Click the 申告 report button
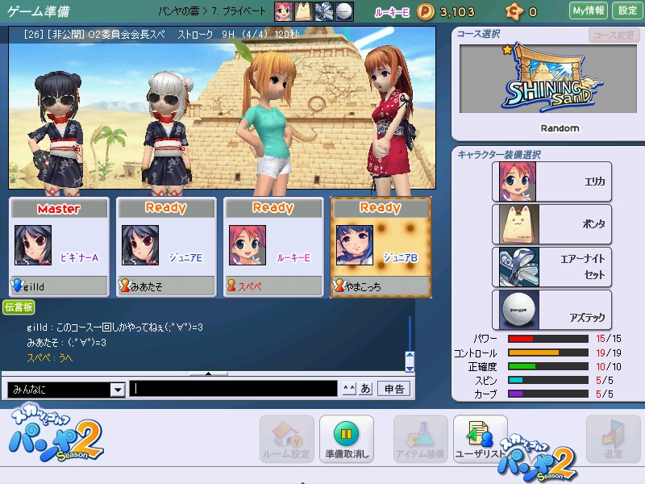Image resolution: width=645 pixels, height=484 pixels. click(x=394, y=389)
